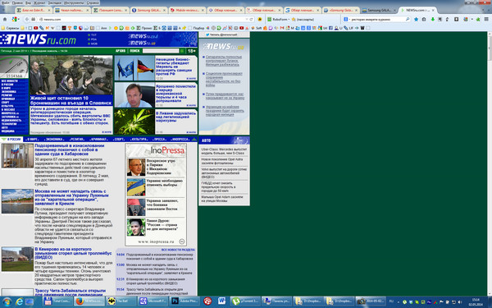Open the RoboForm dropdown arrow
Screen dimensions: 492x308
click(289, 20)
